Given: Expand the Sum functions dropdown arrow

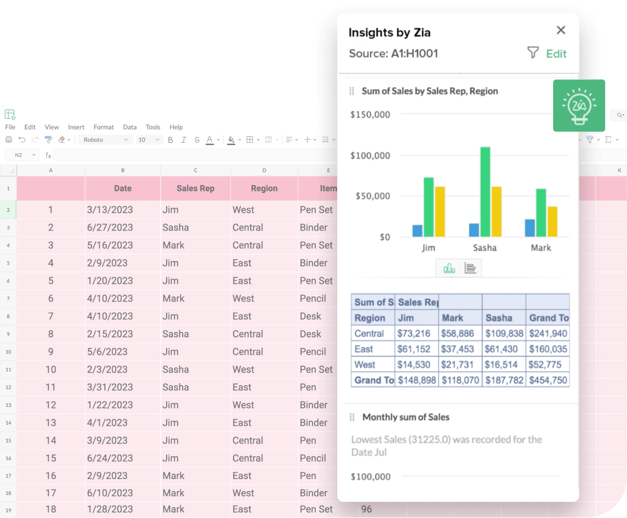Looking at the screenshot, I should [617, 140].
